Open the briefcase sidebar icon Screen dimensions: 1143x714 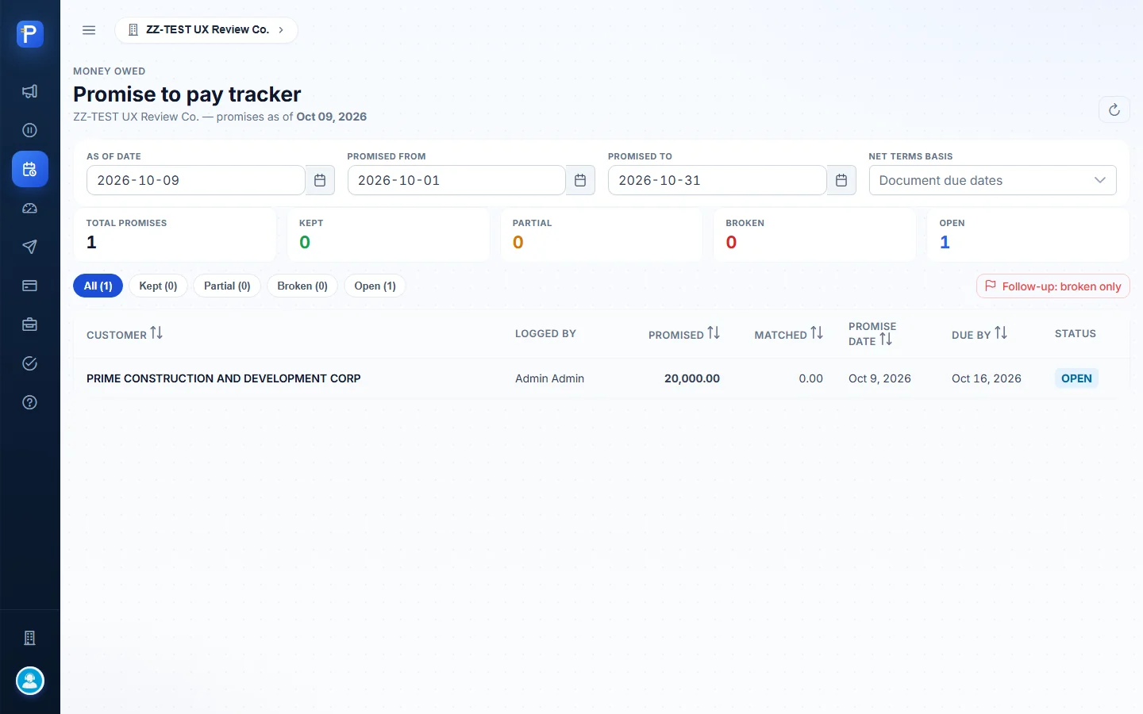pos(30,324)
